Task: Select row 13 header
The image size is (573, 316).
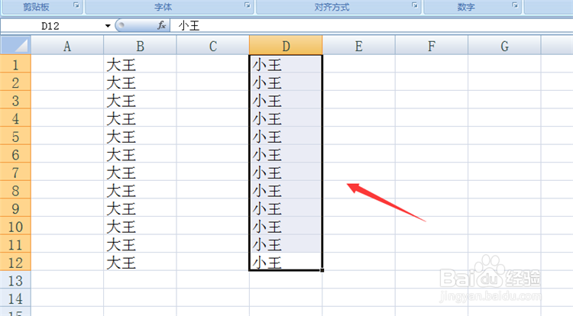Action: (x=15, y=280)
